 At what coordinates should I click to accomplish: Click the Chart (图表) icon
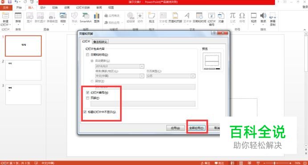coord(97,16)
